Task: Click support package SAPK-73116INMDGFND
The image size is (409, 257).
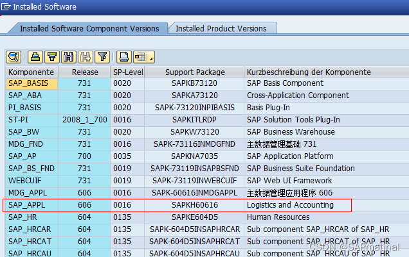Action: [194, 144]
